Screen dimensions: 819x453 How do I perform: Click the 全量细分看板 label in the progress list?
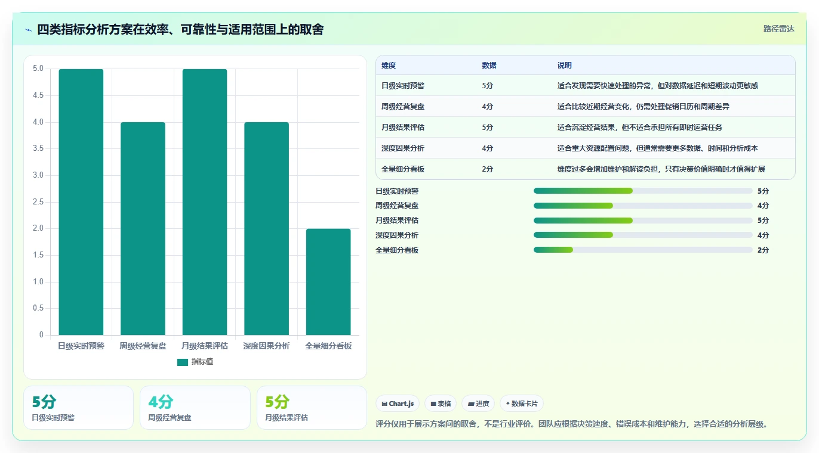click(397, 251)
